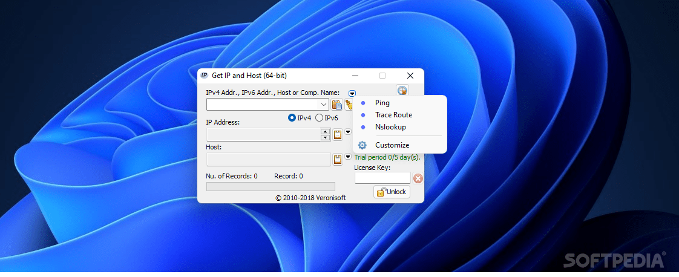The image size is (679, 277).
Task: Click the 'Record: 0' text
Action: [289, 176]
